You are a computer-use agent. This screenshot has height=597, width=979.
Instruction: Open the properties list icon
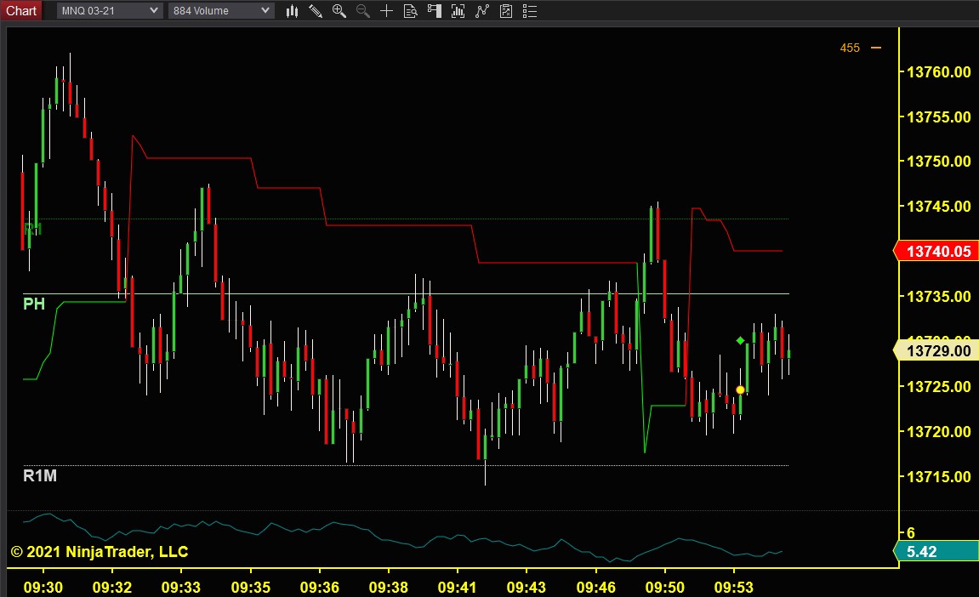point(529,10)
